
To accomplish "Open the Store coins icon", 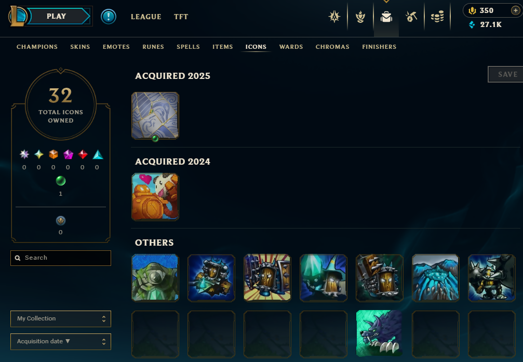I will click(437, 16).
